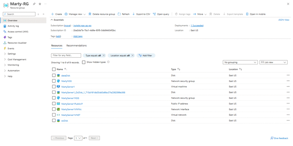Open Access control (IAM) in sidebar

tap(18, 32)
